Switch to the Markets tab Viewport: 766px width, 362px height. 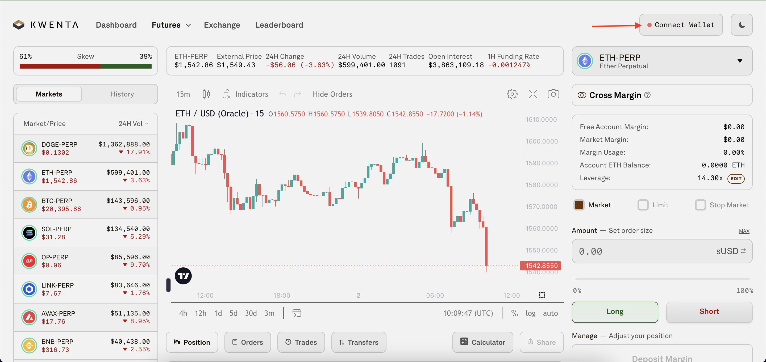click(x=49, y=94)
